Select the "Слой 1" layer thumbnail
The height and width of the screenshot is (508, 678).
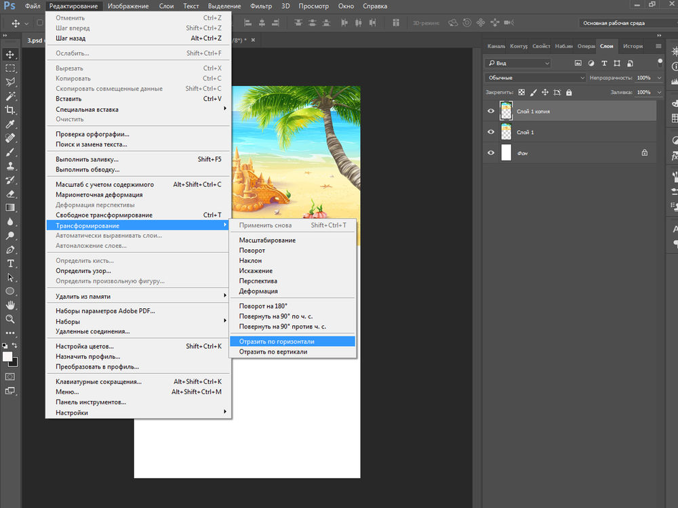506,132
